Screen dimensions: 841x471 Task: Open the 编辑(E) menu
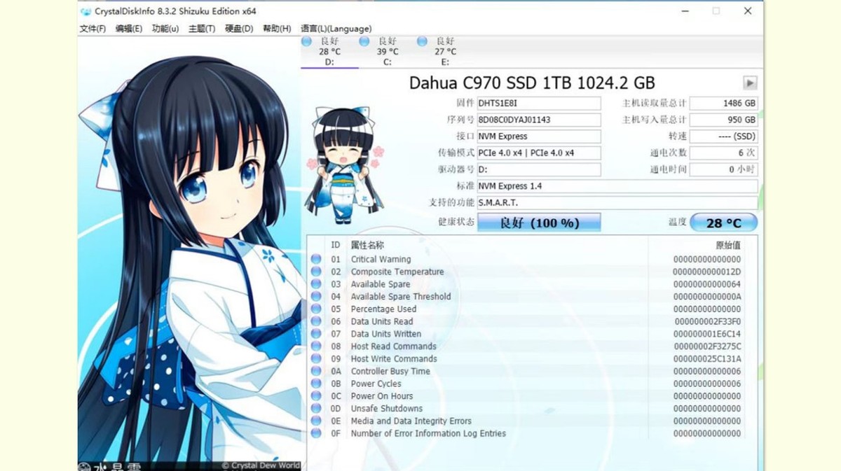point(129,29)
